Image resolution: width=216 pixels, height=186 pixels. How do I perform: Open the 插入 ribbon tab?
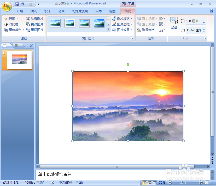[x=33, y=11]
